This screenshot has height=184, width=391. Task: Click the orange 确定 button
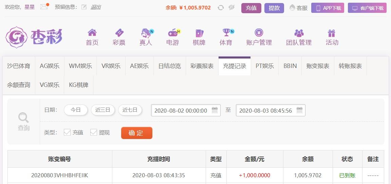(137, 133)
